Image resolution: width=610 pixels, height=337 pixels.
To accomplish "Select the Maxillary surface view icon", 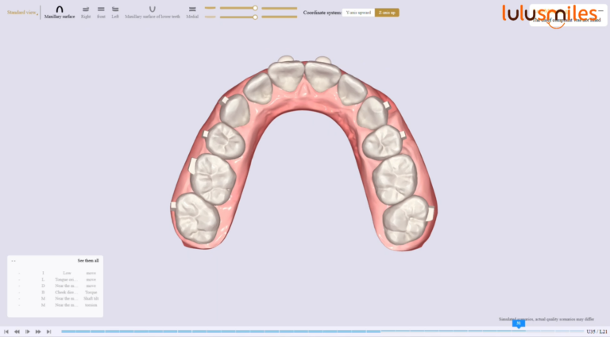I will pyautogui.click(x=60, y=9).
